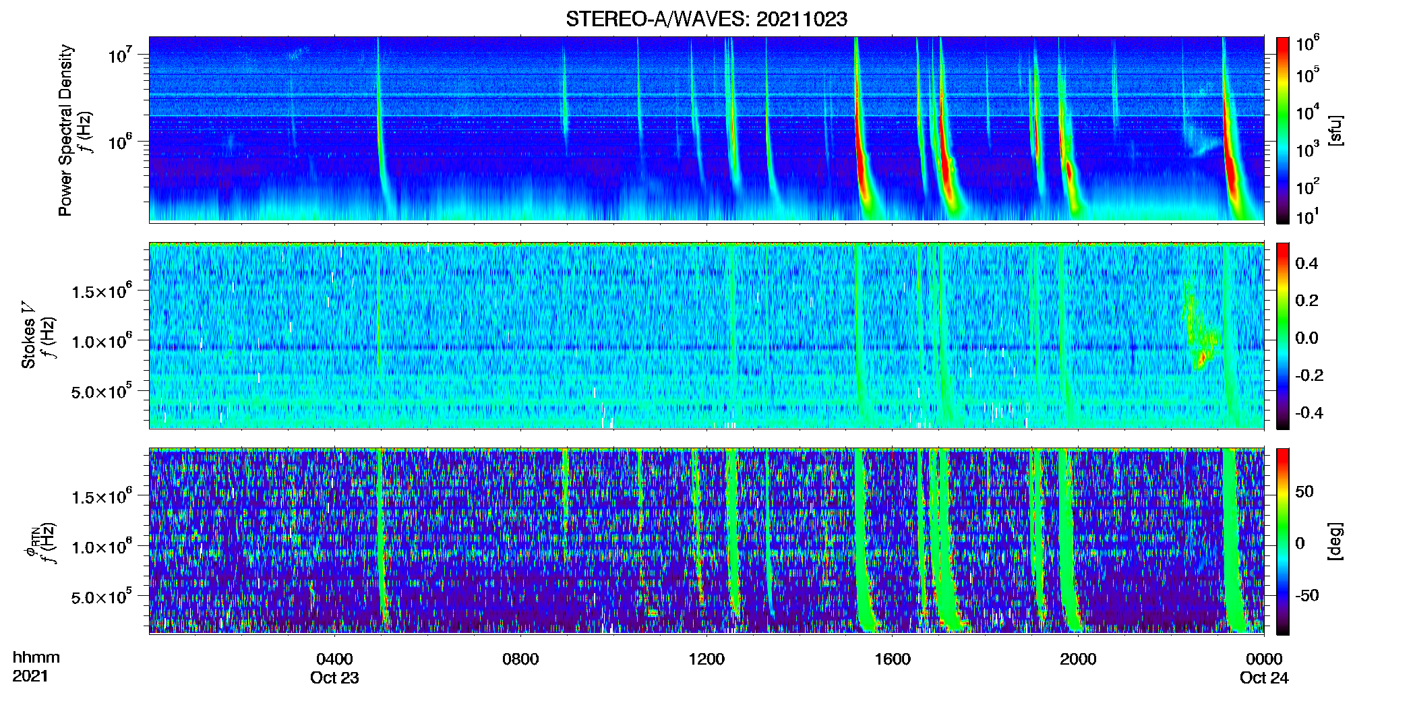Click the 10^7 frequency tick label

119,55
